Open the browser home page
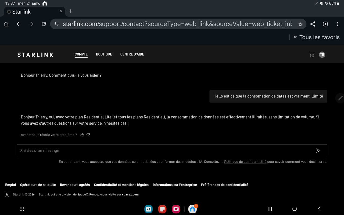This screenshot has width=344, height=215. tap(6, 24)
